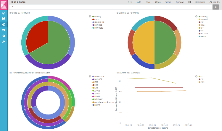Collapse the IIB Servers by runMode legend
The height and width of the screenshot is (131, 222).
click(196, 17)
